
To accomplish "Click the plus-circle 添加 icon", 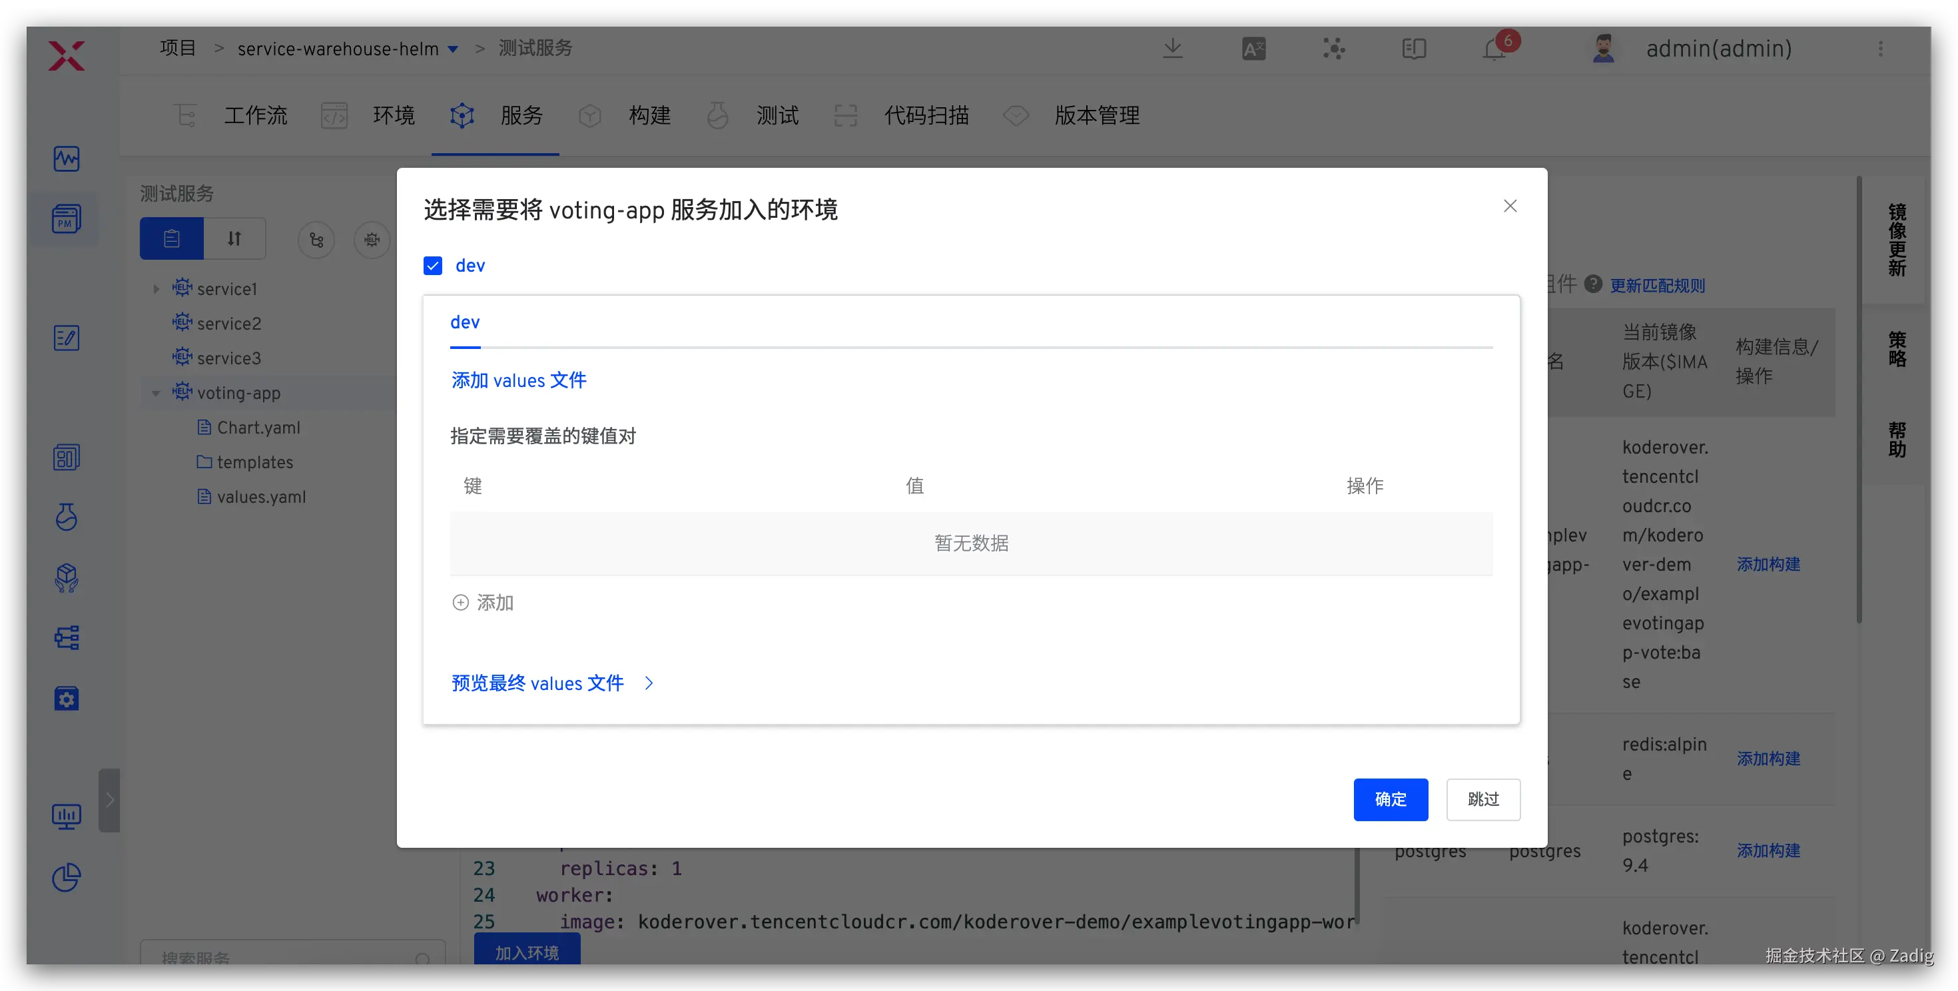I will 461,603.
